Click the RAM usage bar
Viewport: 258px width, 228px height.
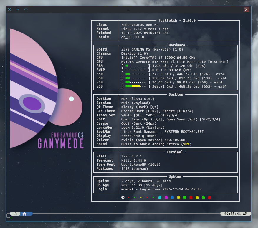point(135,66)
